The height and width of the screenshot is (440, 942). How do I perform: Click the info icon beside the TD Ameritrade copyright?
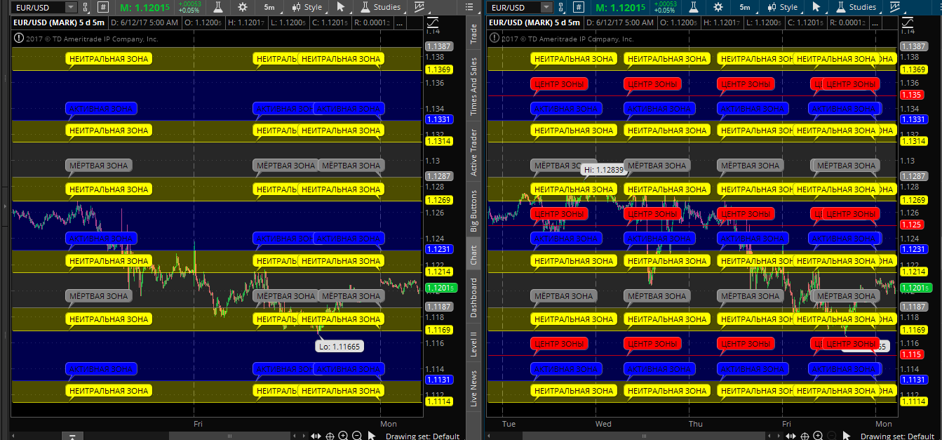point(18,39)
